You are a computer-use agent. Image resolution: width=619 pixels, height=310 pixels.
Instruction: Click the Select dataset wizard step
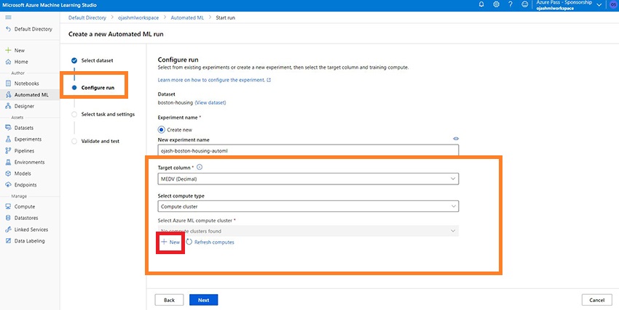tap(97, 60)
